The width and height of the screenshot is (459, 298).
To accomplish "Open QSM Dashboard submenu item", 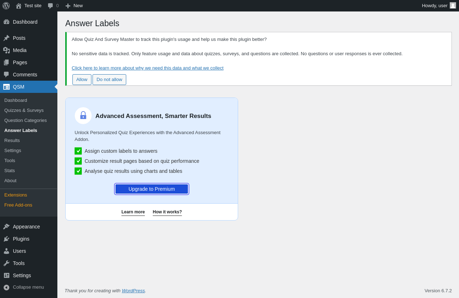I will [x=29, y=100].
